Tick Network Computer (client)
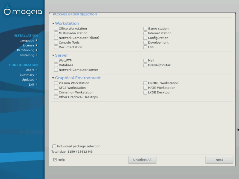 click(x=56, y=38)
